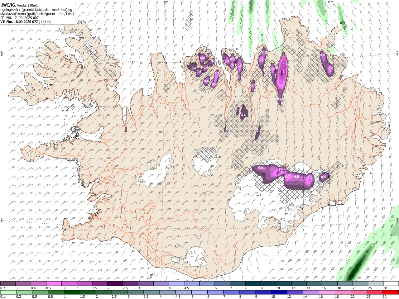Click the '15W' longitude label at the top

330,2
